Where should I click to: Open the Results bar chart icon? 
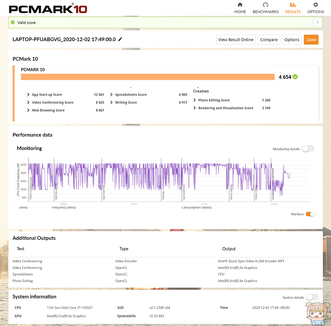[x=293, y=5]
